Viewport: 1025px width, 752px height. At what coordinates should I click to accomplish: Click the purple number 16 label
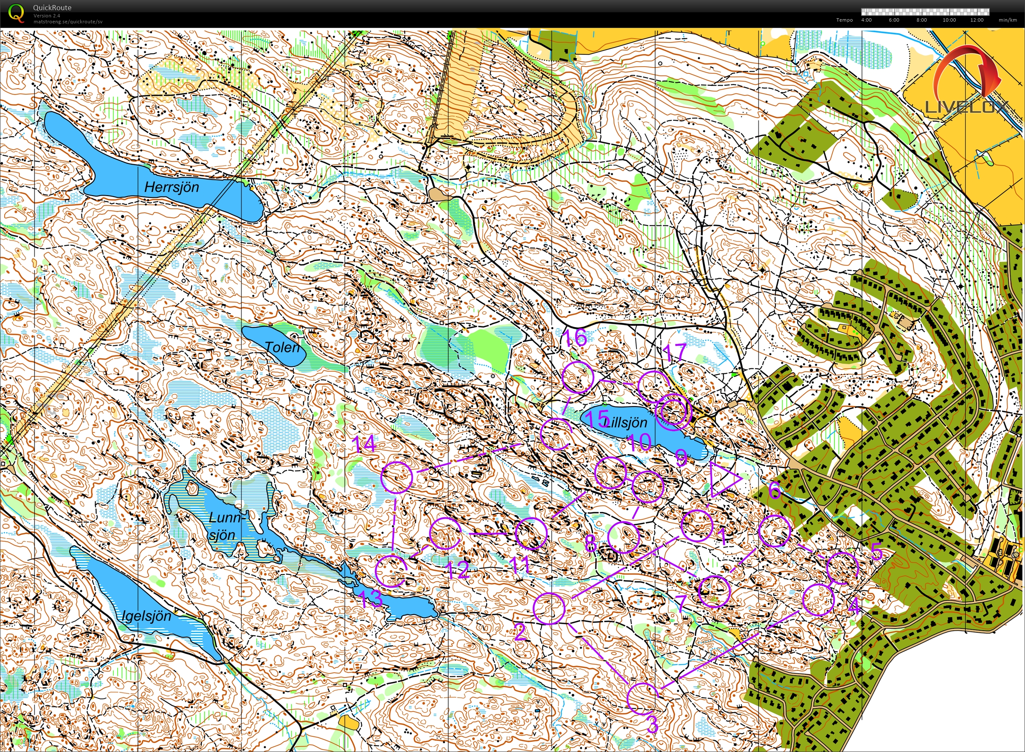[x=574, y=338]
